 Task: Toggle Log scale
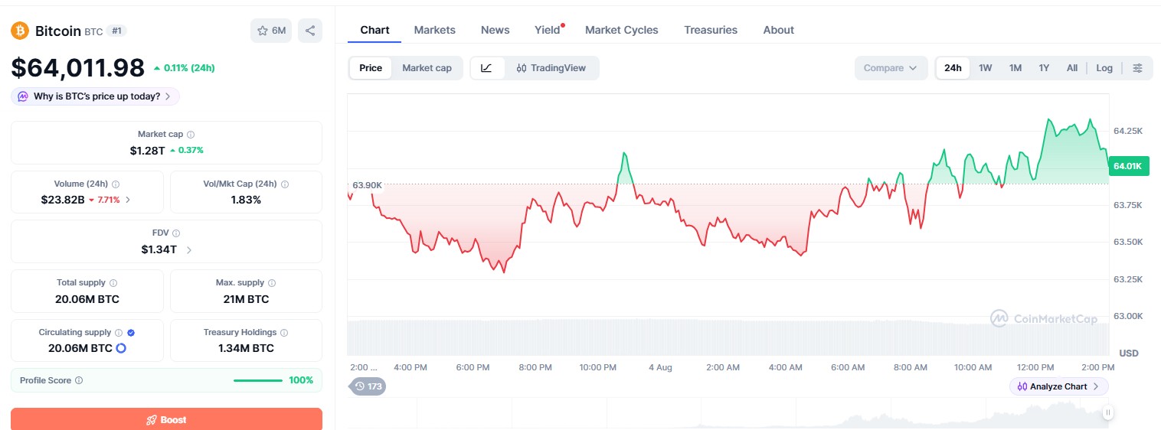pos(1104,68)
